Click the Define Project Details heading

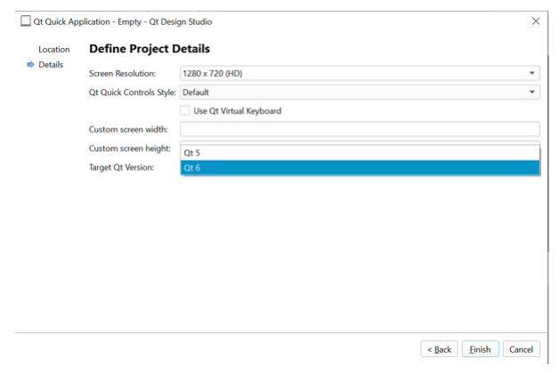(x=150, y=49)
